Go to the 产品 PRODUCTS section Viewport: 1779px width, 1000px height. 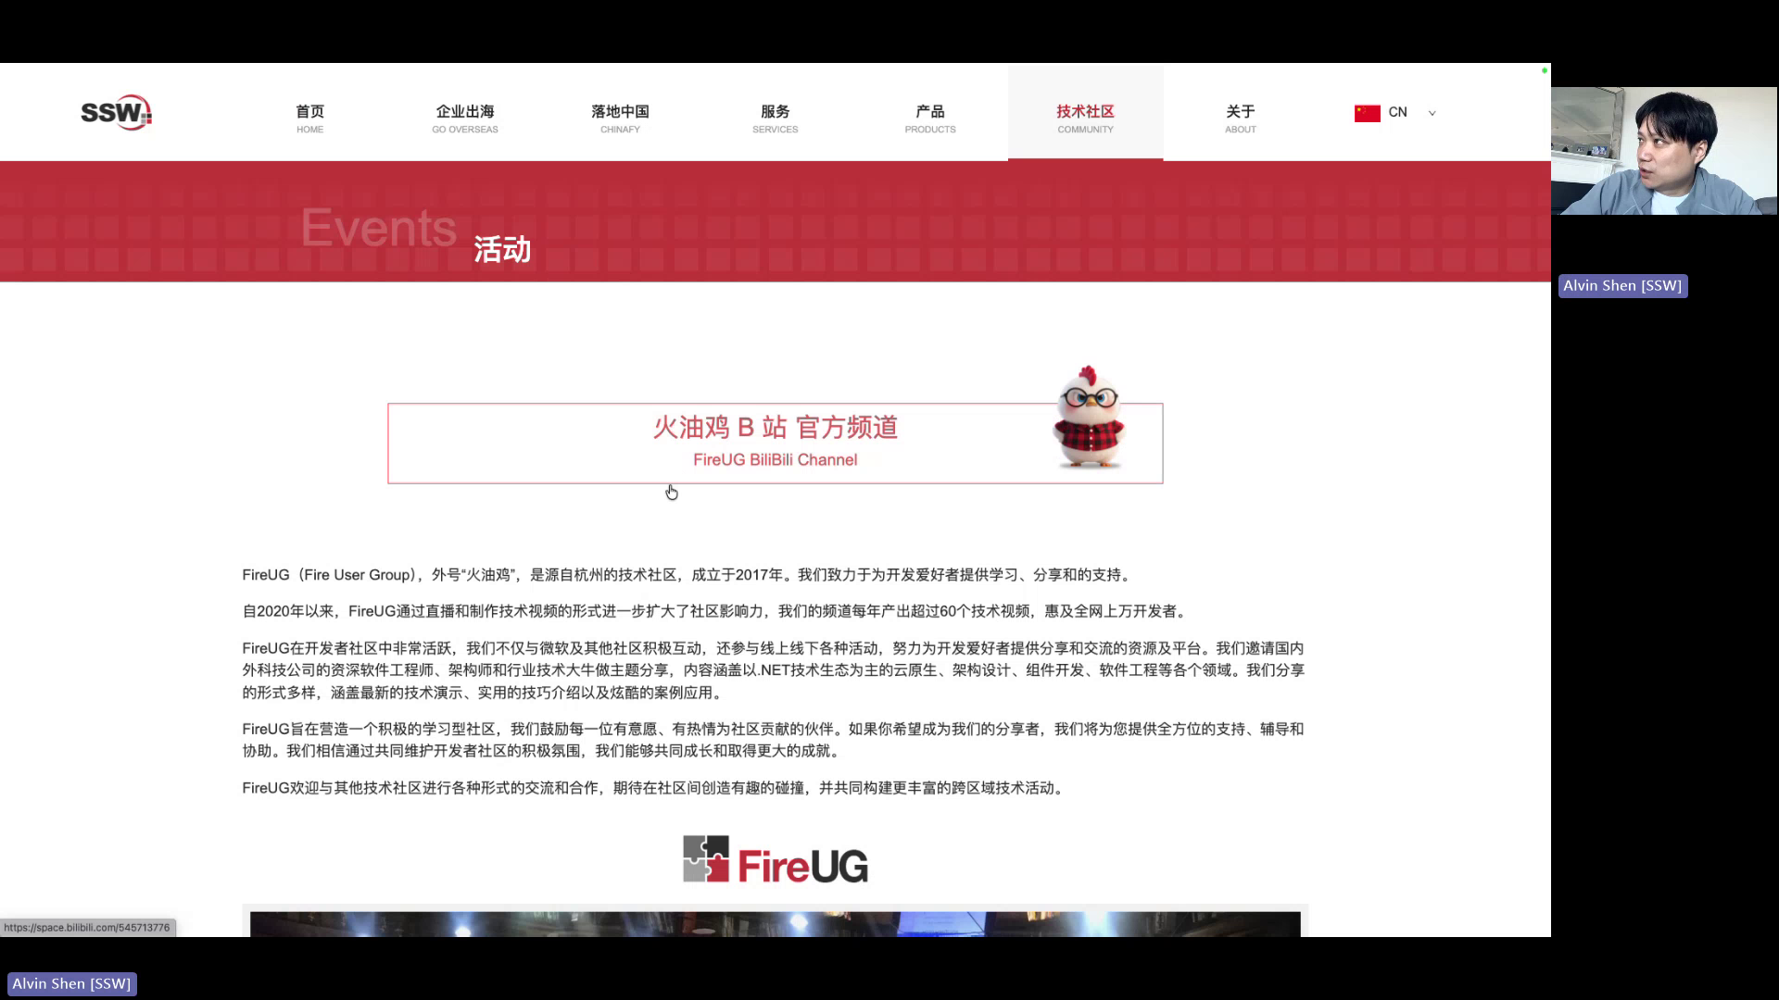point(929,118)
